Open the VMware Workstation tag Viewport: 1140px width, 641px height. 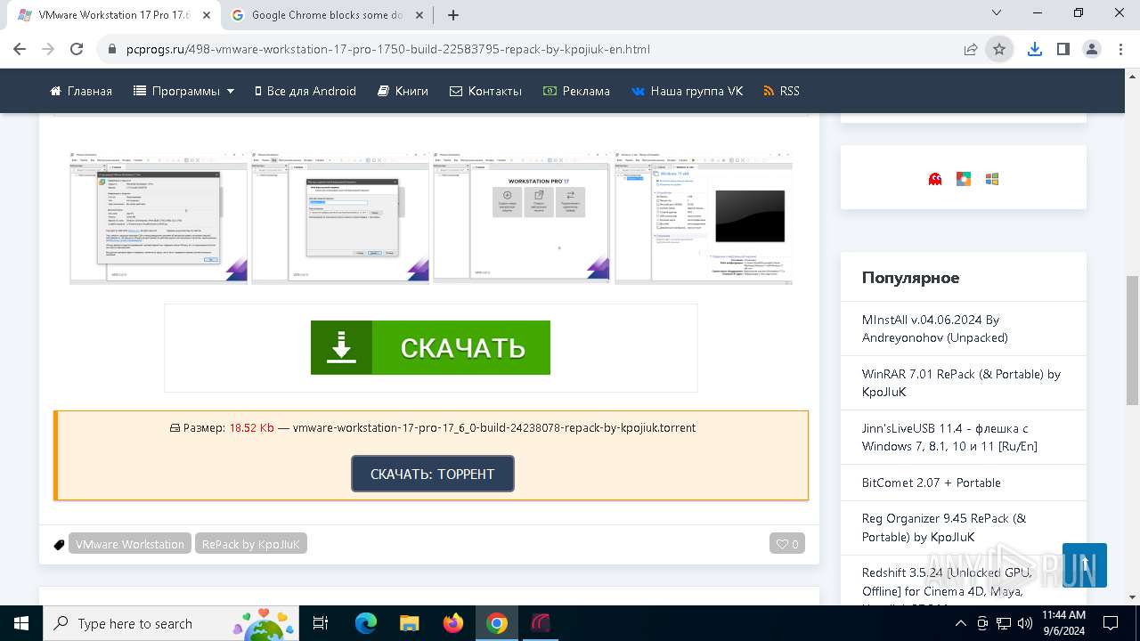pyautogui.click(x=130, y=544)
